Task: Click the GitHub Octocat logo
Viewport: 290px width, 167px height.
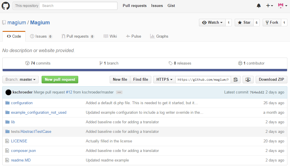Action: [x=6, y=6]
